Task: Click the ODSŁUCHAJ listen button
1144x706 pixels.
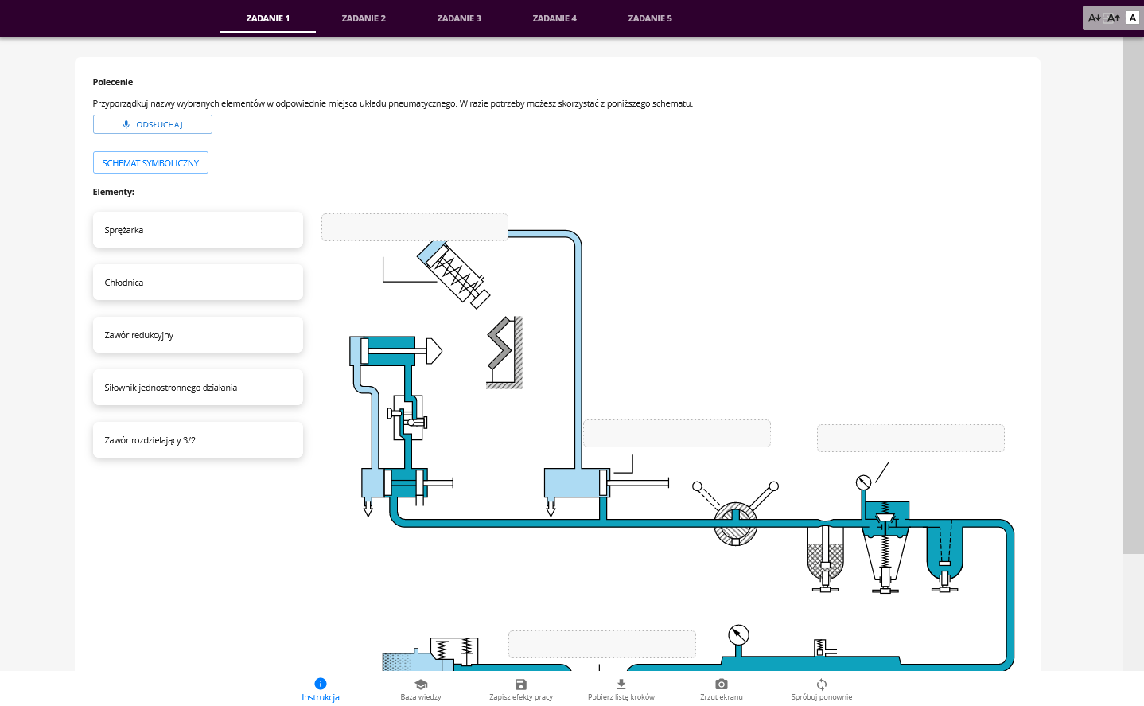Action: tap(153, 124)
